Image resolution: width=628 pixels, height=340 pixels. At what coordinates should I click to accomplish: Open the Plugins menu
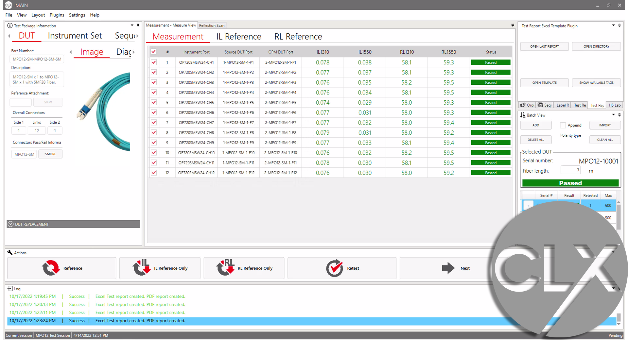[57, 15]
